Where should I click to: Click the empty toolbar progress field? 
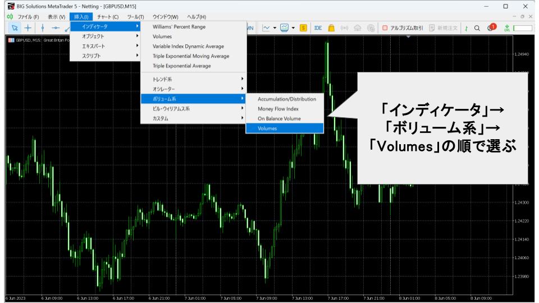point(523,28)
